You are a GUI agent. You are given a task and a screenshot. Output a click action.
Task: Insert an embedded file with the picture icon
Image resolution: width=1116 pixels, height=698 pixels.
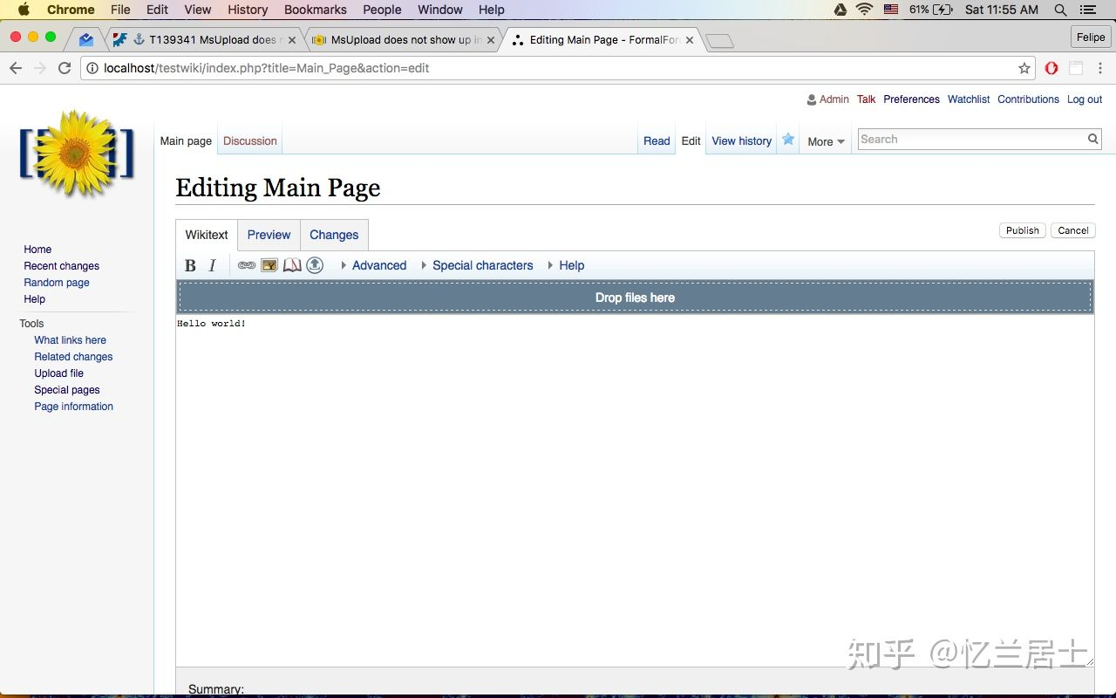tap(269, 265)
